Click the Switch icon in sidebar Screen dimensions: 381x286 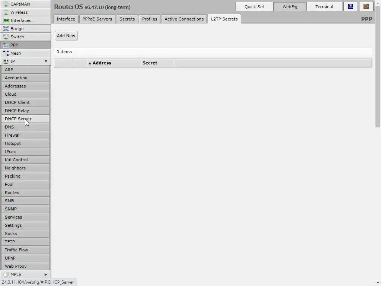pos(6,37)
